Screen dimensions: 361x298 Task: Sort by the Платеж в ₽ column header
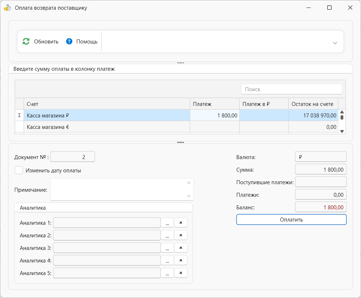point(264,104)
